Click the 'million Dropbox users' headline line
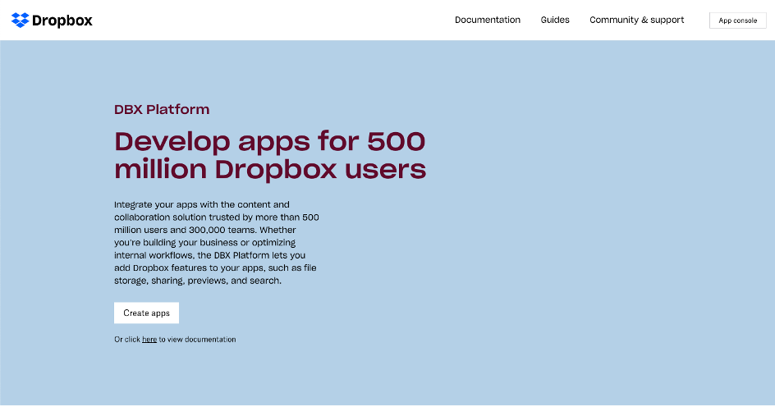The width and height of the screenshot is (775, 407). click(270, 169)
